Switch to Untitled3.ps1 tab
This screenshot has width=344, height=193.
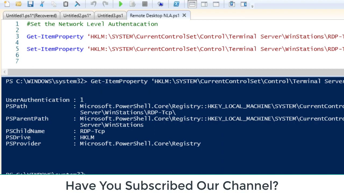click(x=110, y=16)
